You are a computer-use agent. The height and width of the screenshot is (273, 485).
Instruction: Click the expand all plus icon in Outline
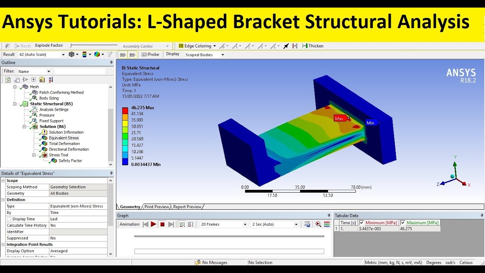tap(33, 80)
